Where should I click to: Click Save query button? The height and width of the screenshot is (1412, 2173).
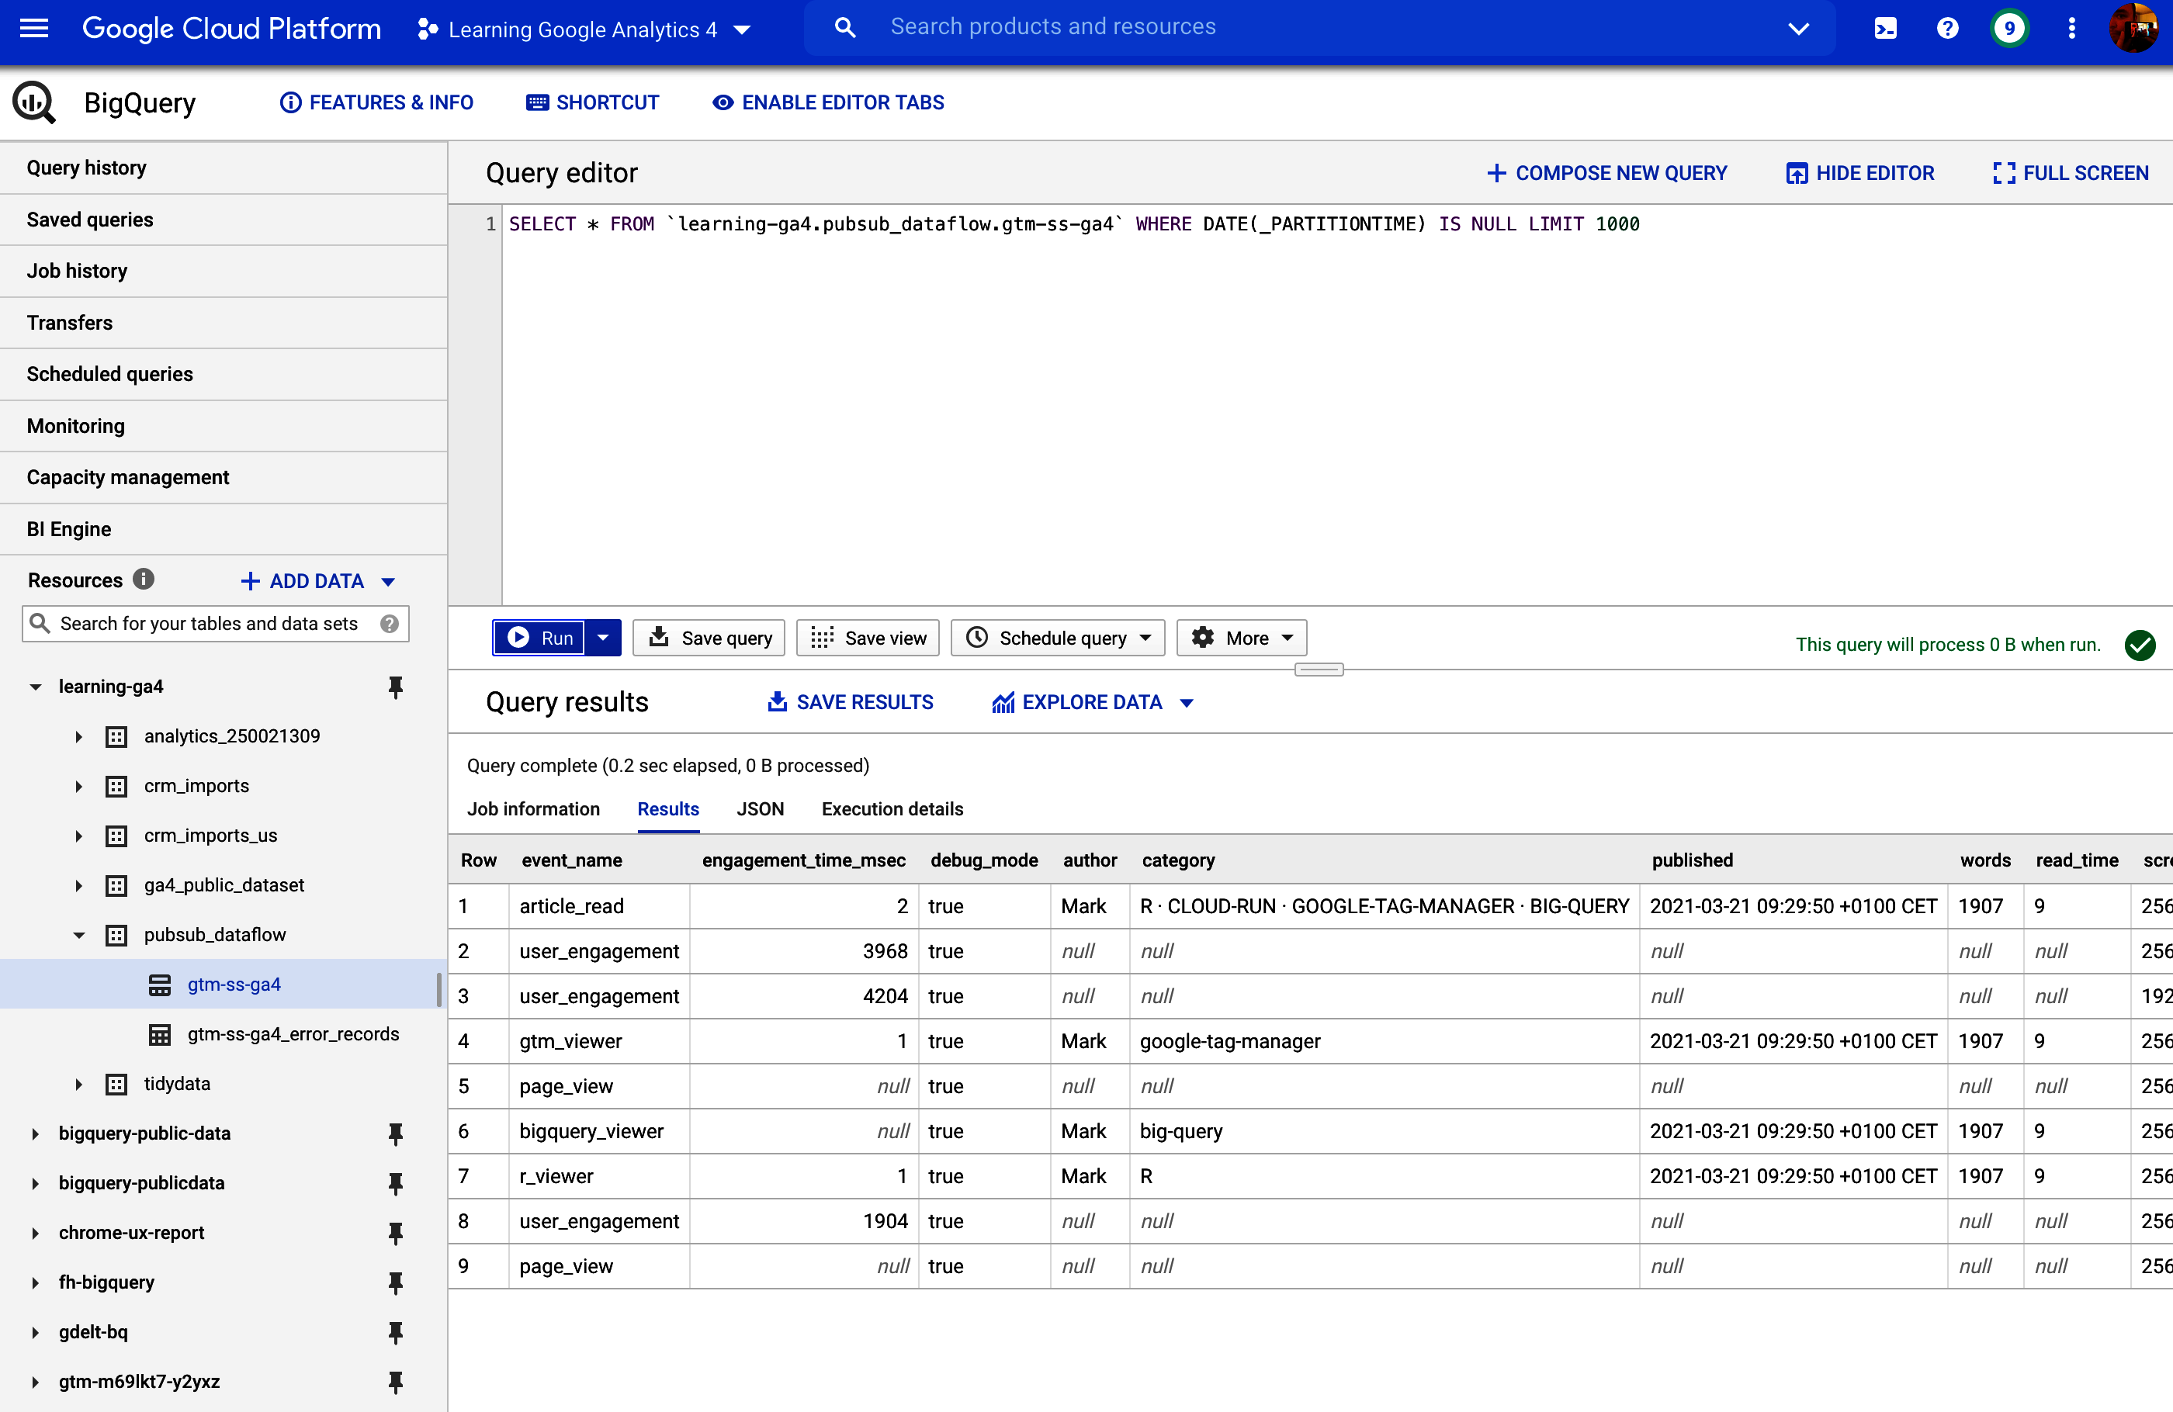(x=710, y=638)
